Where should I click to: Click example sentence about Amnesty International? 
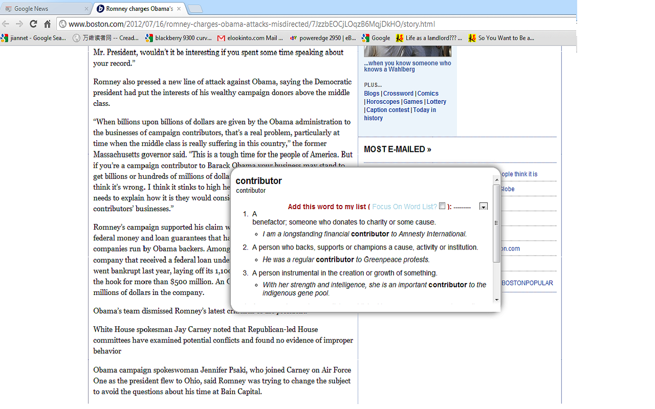coord(365,234)
